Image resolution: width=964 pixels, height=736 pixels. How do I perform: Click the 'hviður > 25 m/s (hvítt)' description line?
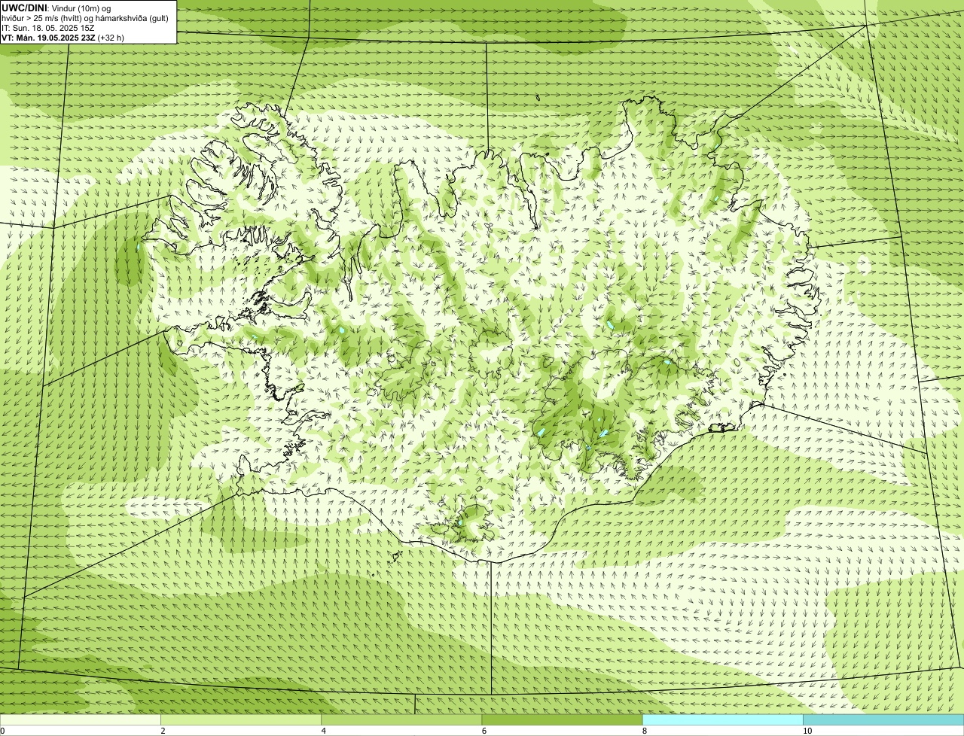pyautogui.click(x=85, y=18)
